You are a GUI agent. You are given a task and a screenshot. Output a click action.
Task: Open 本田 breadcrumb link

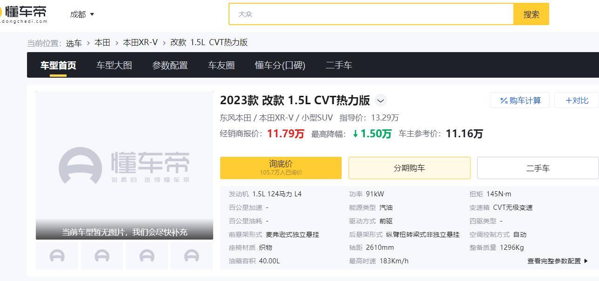tap(102, 43)
